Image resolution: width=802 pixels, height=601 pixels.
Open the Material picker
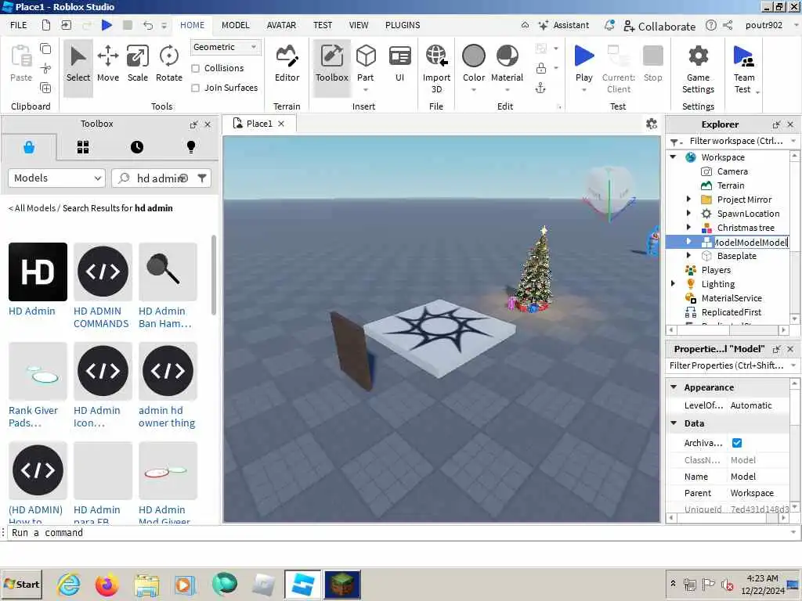pos(507,63)
